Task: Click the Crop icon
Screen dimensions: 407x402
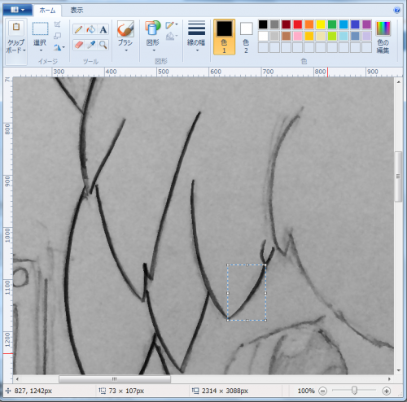Action: (57, 24)
